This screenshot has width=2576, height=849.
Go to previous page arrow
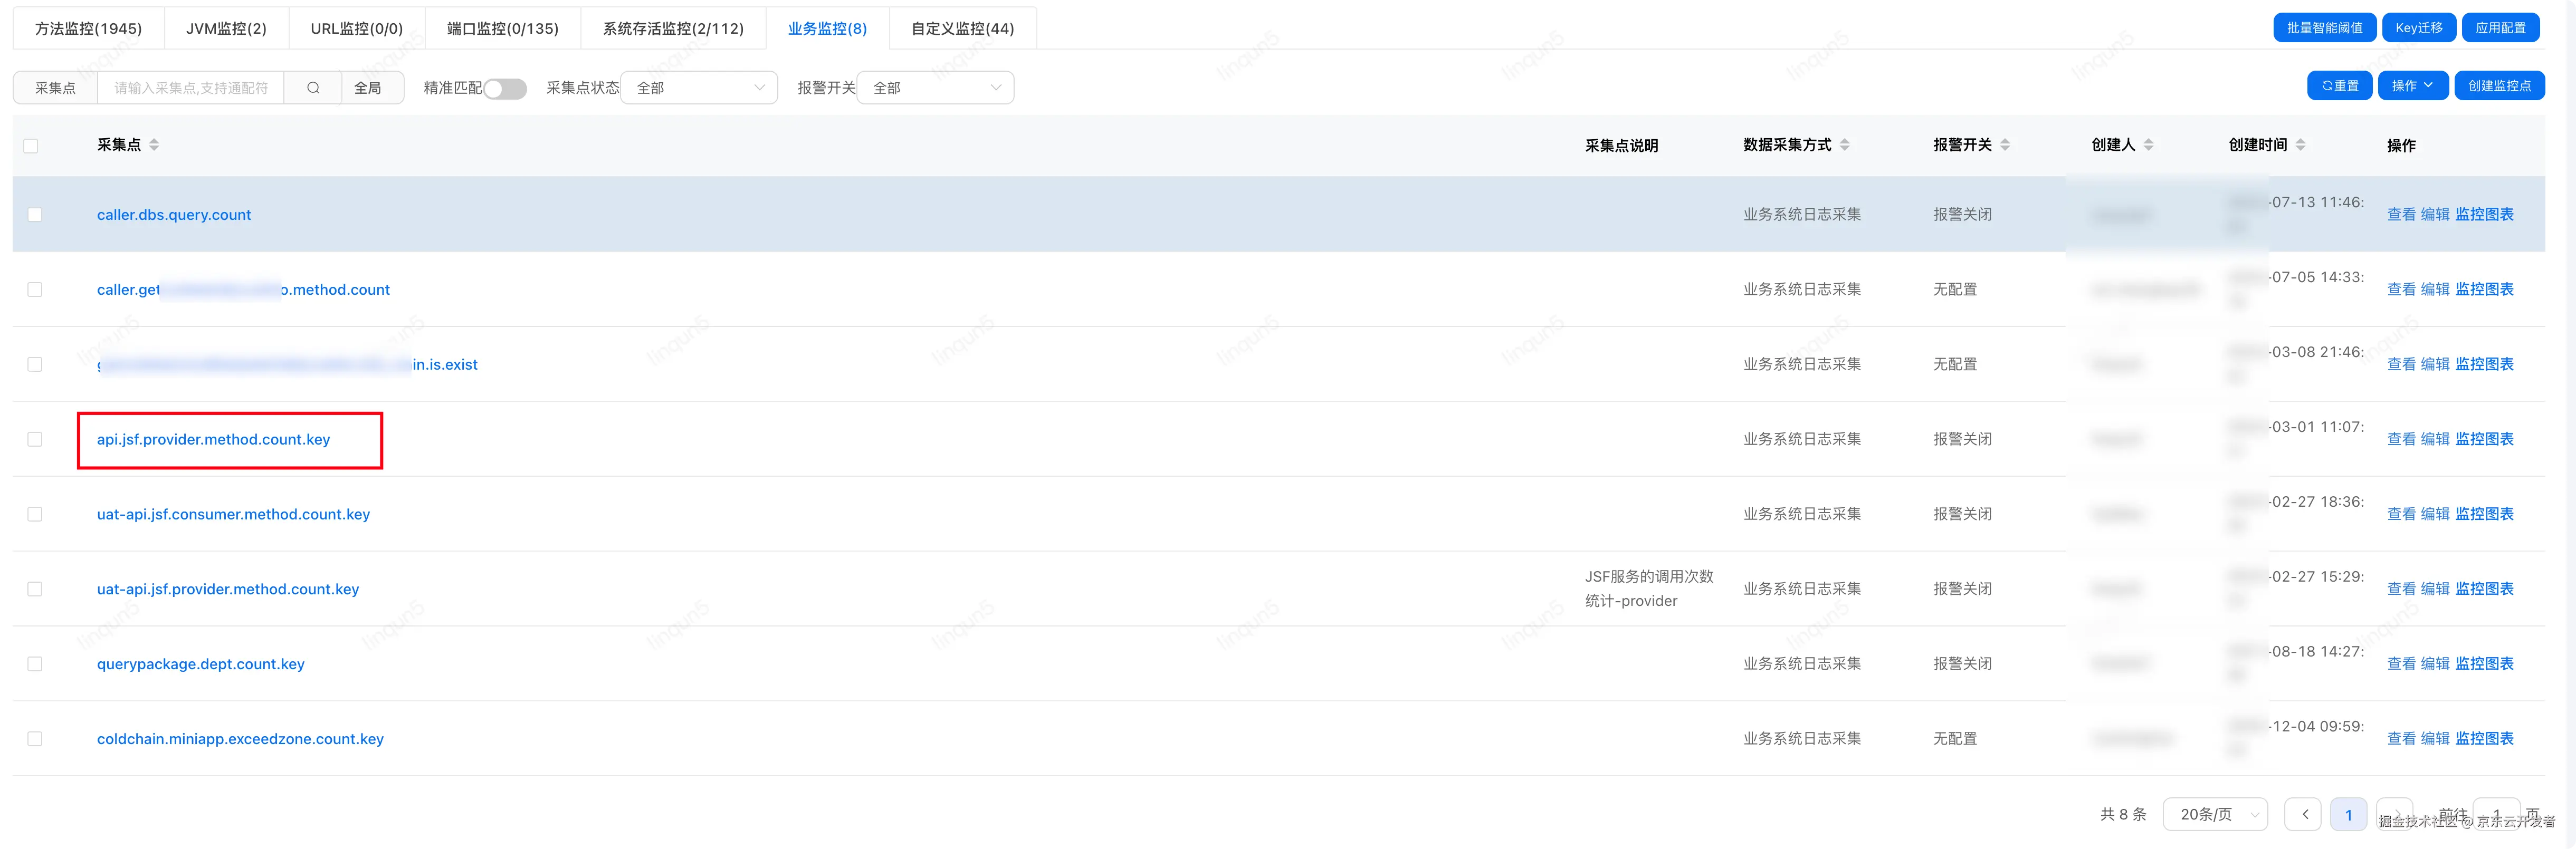pyautogui.click(x=2304, y=814)
